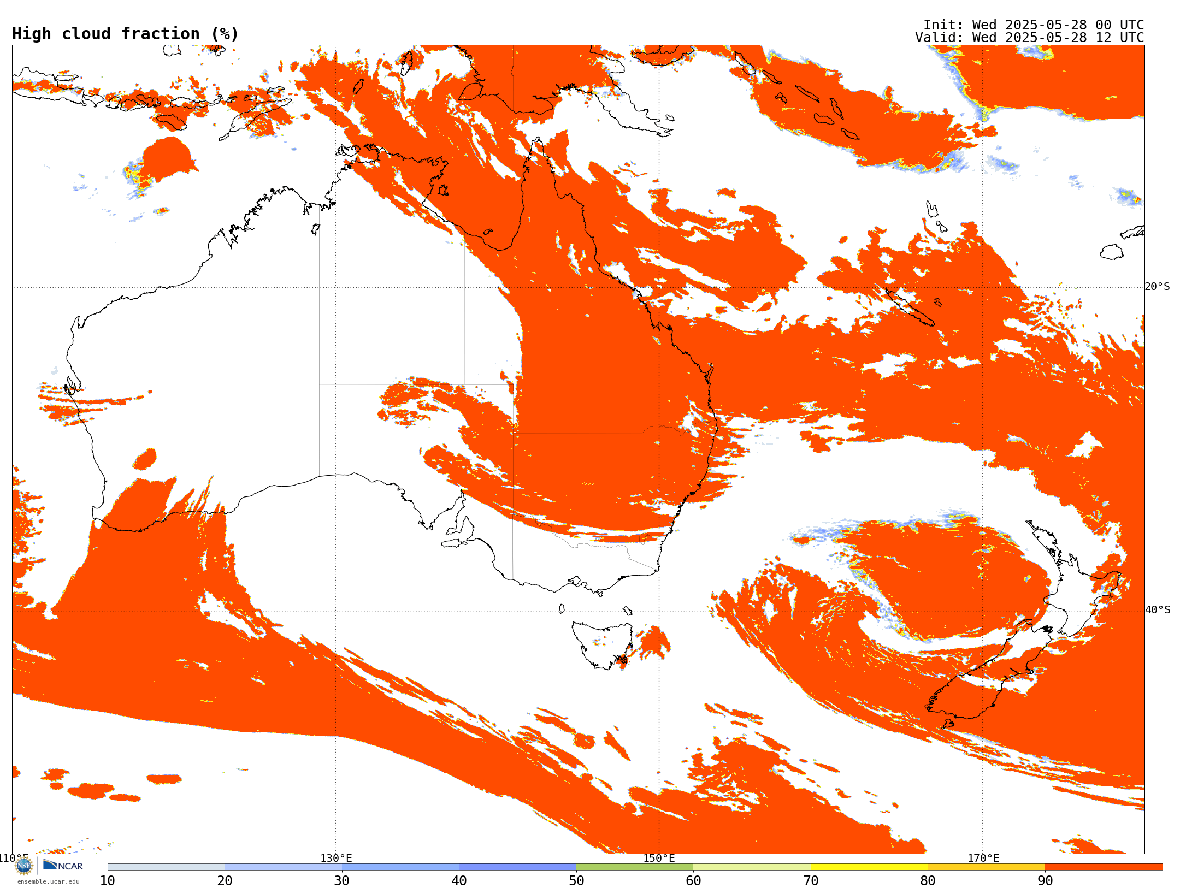Select the 60–70 pale yellow colorbar segment

point(752,867)
